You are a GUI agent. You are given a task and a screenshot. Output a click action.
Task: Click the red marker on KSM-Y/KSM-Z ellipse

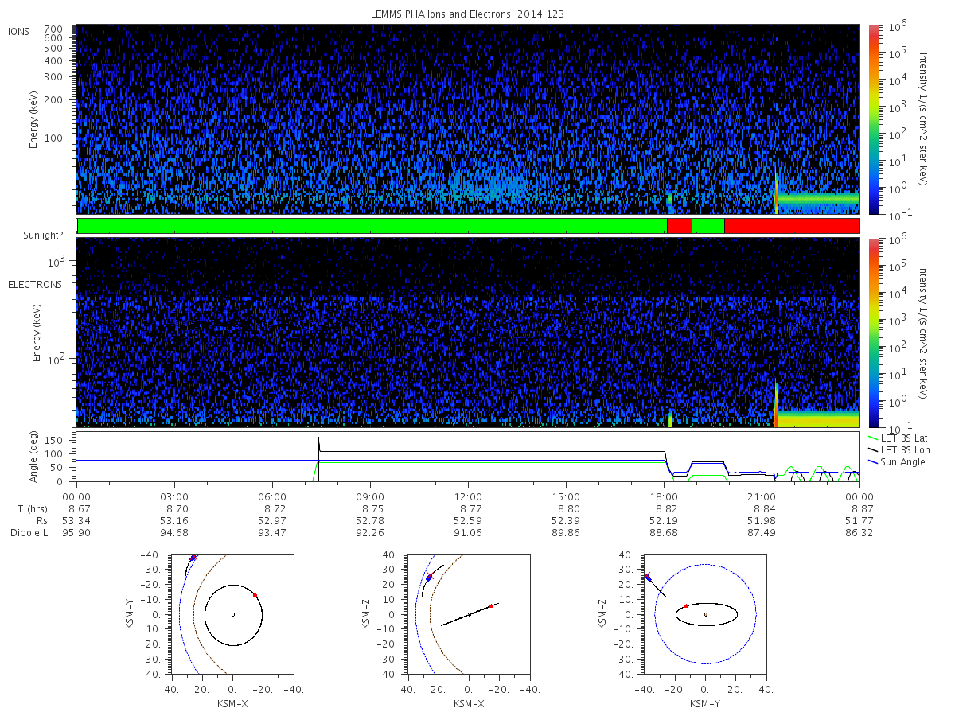coord(686,606)
